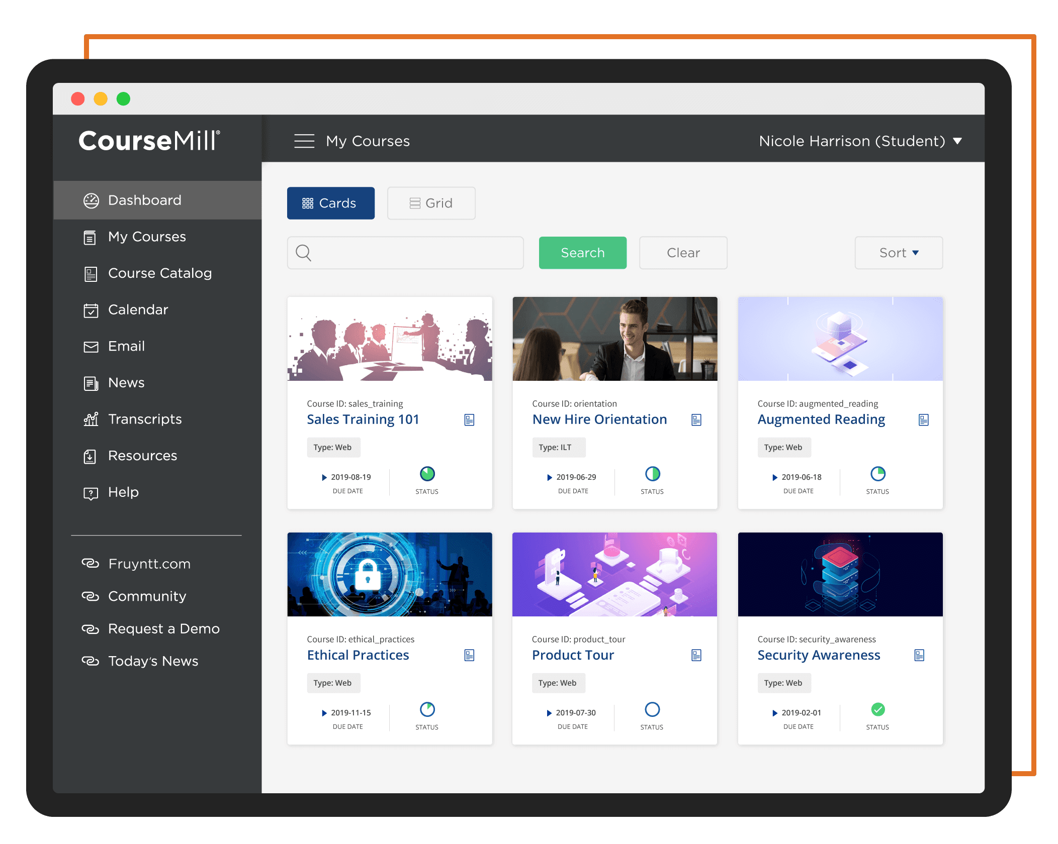View Transcripts from the sidebar

point(145,418)
